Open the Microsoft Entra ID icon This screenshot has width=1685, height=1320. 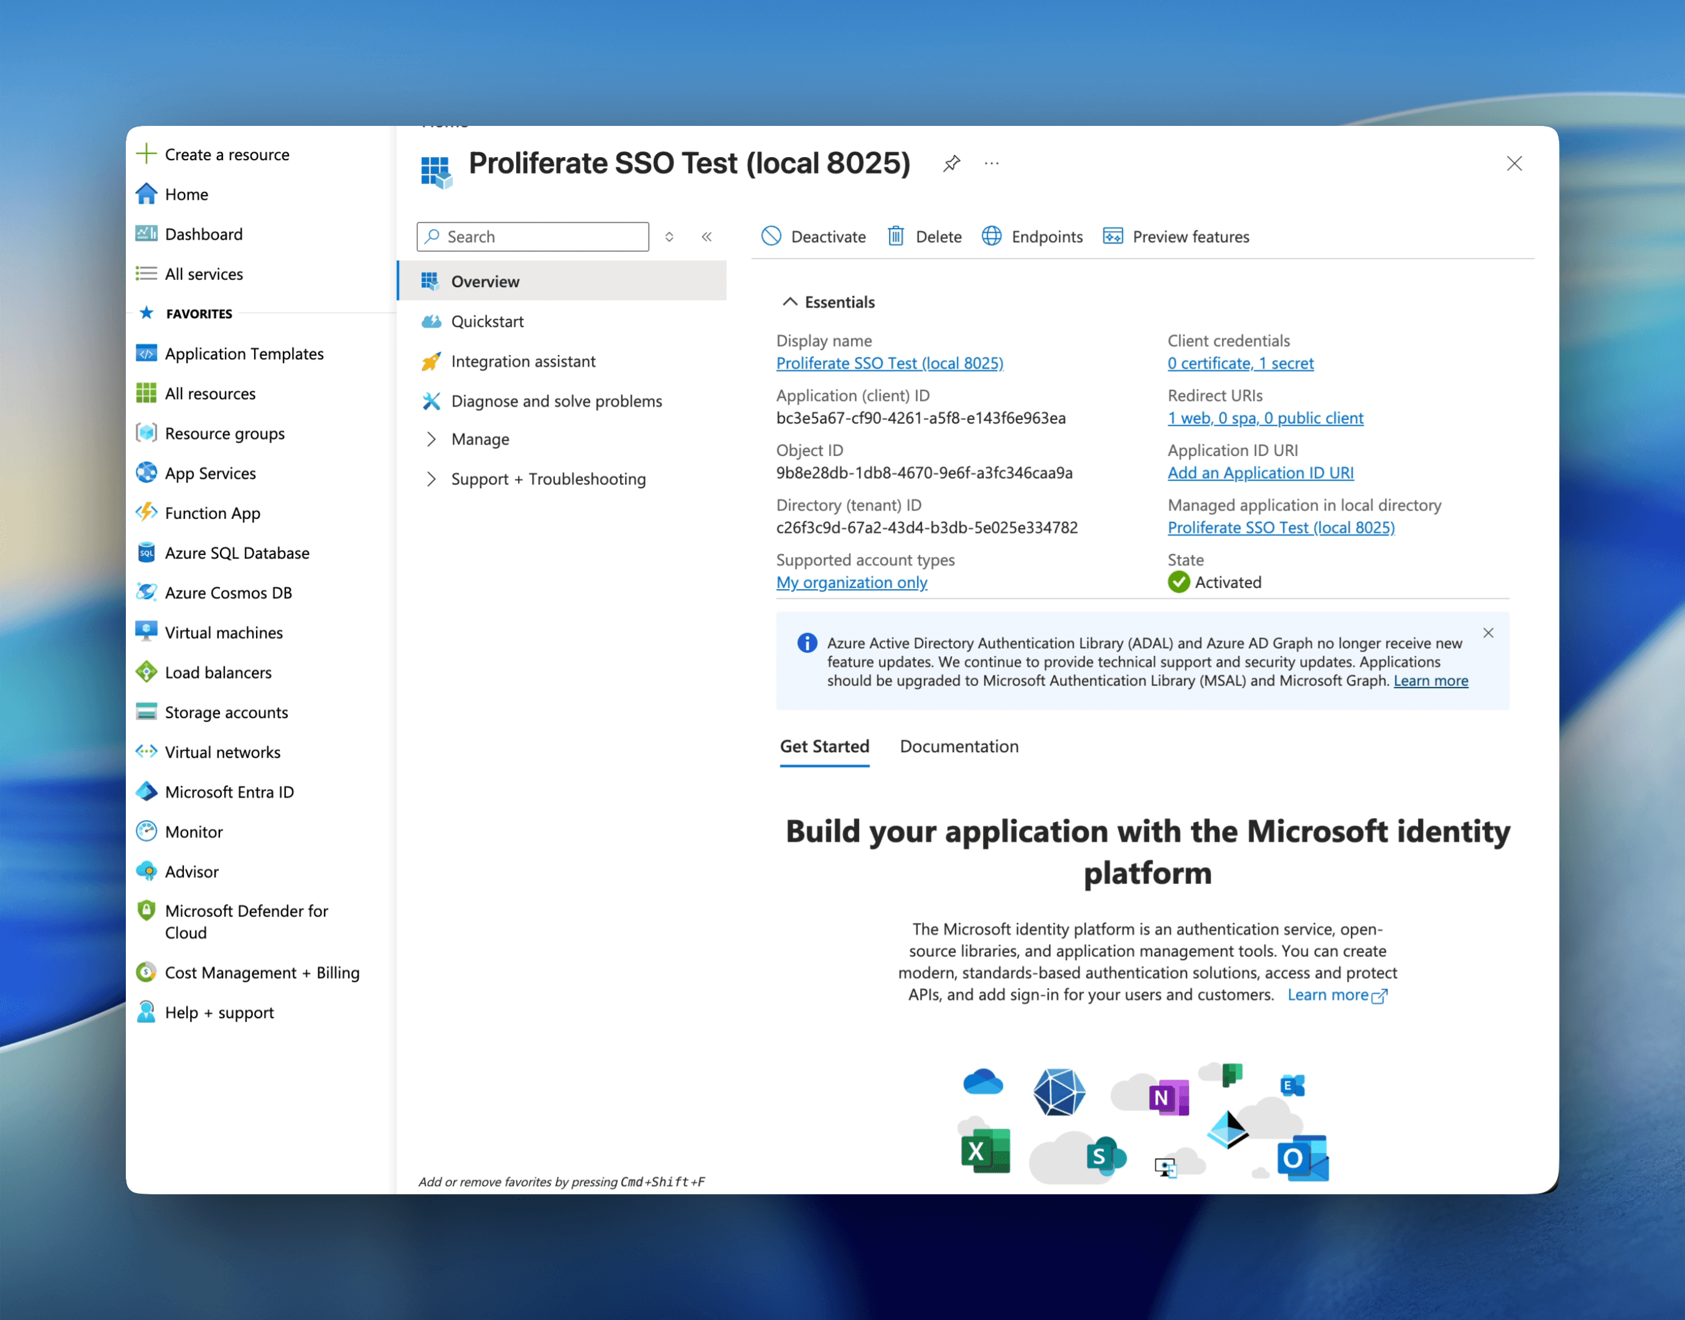click(146, 791)
